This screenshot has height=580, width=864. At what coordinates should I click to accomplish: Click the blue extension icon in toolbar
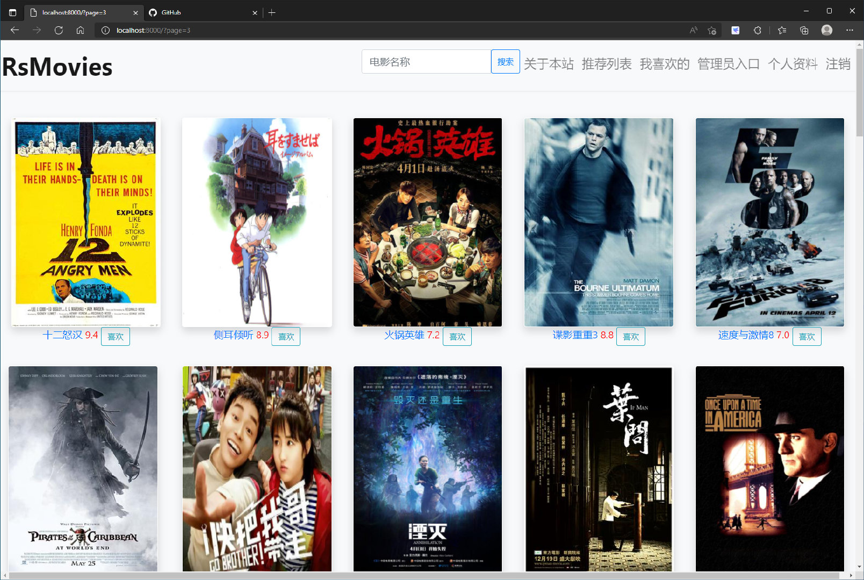coord(736,30)
